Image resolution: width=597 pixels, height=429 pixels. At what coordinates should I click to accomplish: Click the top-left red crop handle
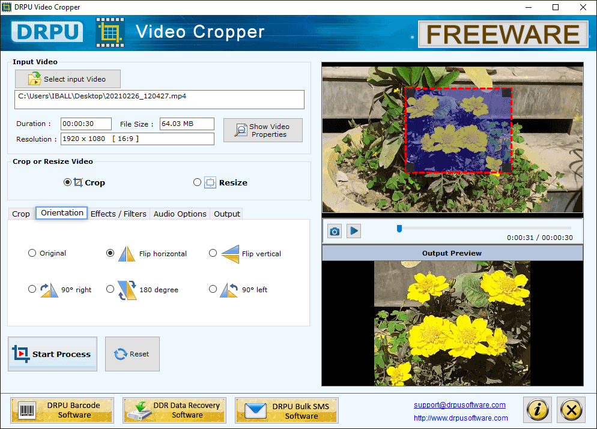coord(410,92)
